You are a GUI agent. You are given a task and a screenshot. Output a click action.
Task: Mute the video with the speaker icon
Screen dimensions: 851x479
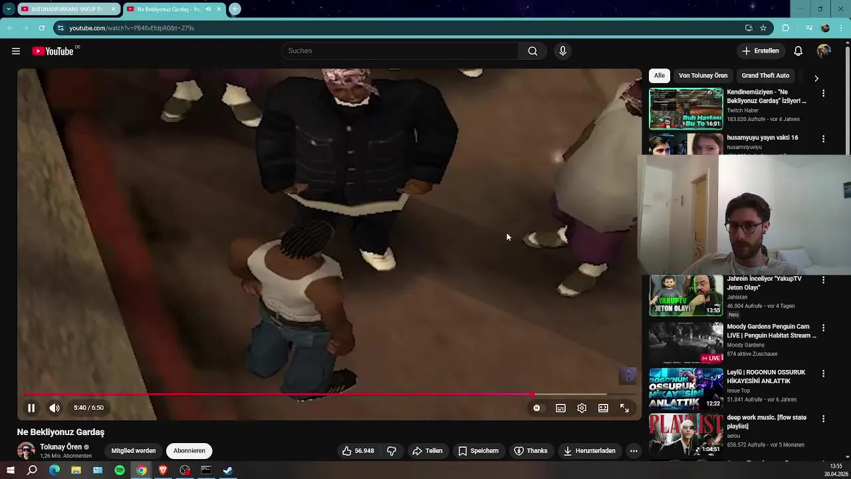tap(55, 408)
